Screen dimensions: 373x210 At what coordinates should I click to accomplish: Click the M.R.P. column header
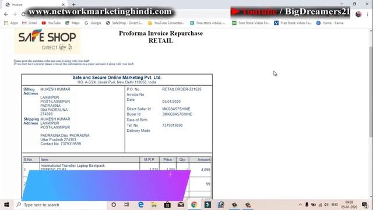pos(149,159)
